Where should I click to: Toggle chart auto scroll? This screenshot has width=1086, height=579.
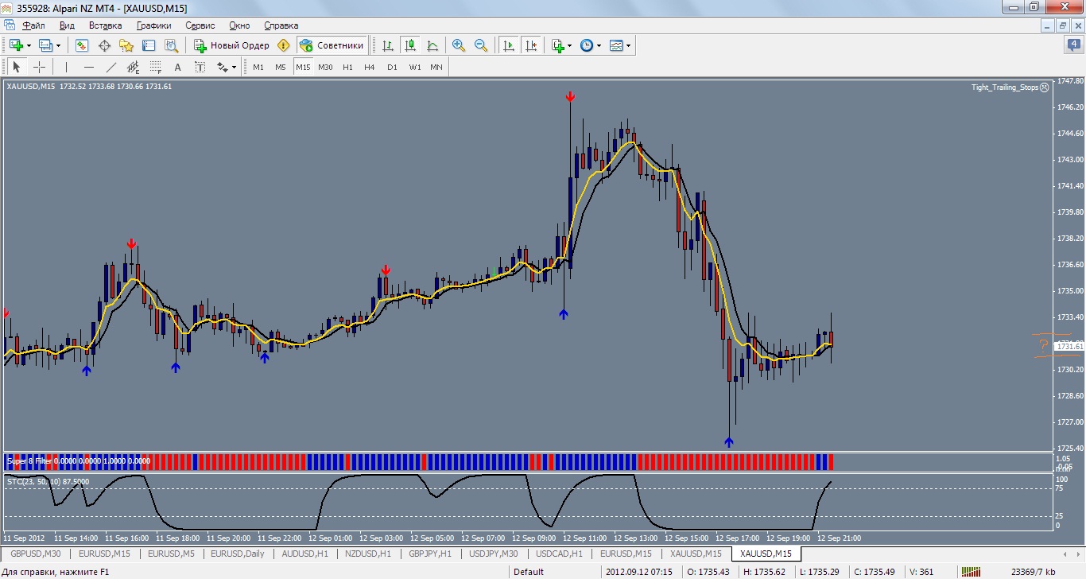(509, 45)
